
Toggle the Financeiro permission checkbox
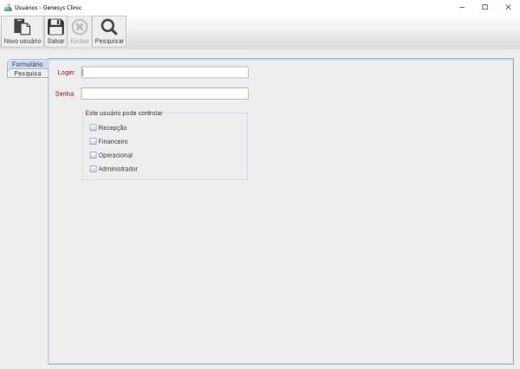pyautogui.click(x=94, y=141)
